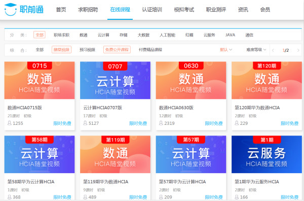Filter courses by 数通 category
This screenshot has width=304, height=201.
point(84,35)
